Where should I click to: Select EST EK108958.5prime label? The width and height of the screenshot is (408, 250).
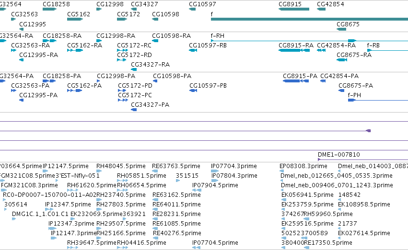tap(364, 205)
